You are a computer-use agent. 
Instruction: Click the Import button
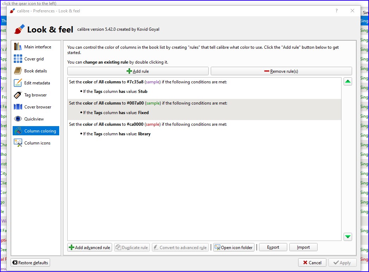point(303,247)
